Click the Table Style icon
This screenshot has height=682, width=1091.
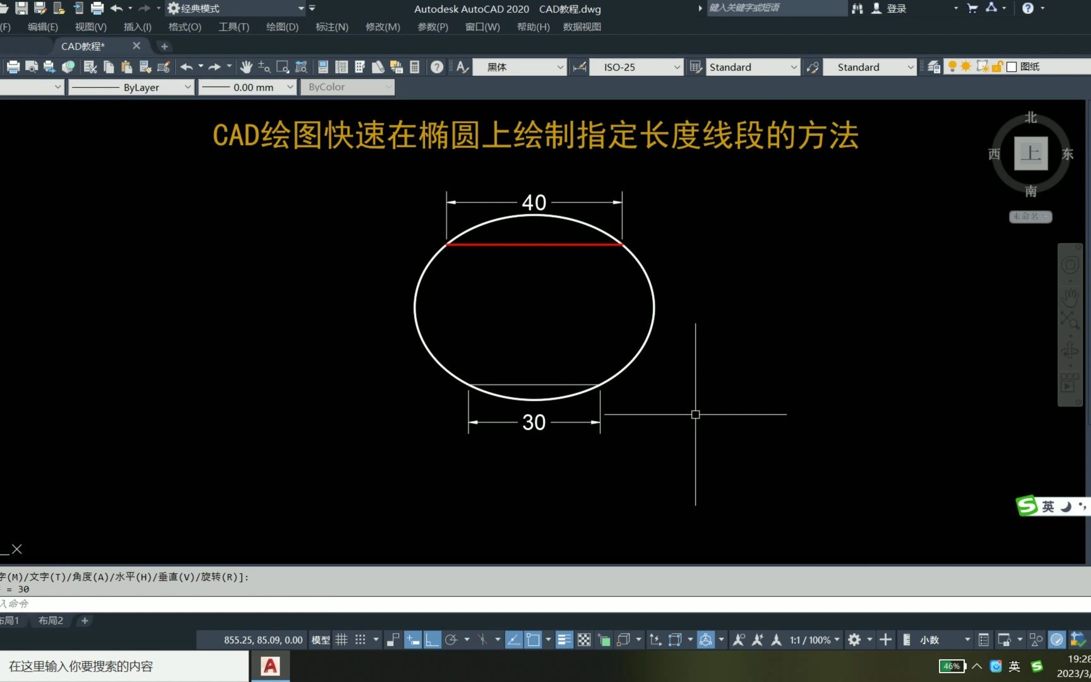point(696,67)
